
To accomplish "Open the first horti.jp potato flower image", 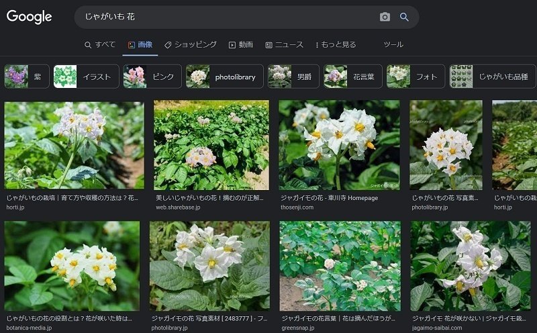I will point(75,145).
